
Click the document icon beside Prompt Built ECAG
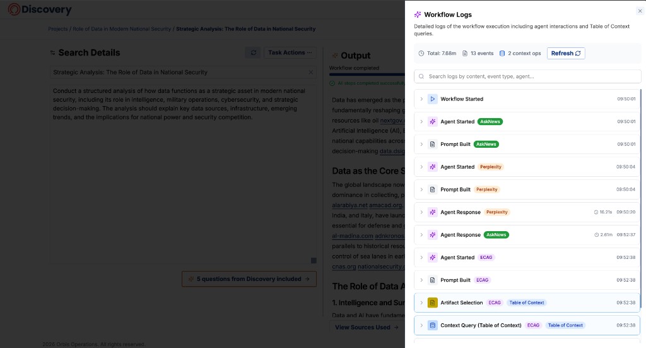[432, 280]
